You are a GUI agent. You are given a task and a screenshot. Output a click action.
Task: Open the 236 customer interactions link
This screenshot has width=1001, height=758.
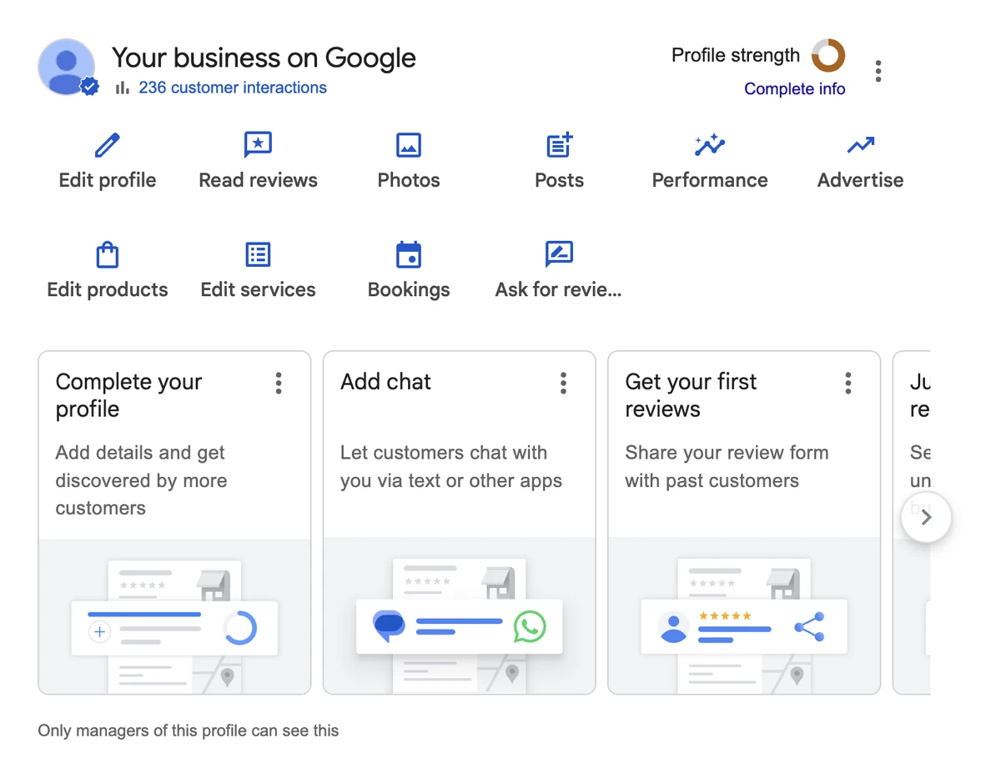click(233, 88)
